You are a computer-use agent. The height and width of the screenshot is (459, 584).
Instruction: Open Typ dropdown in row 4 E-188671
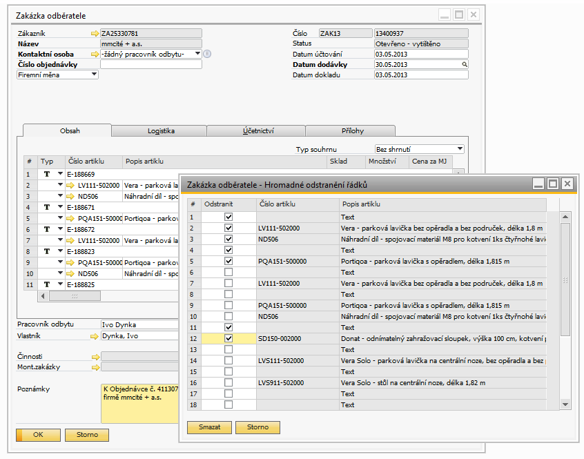(60, 207)
